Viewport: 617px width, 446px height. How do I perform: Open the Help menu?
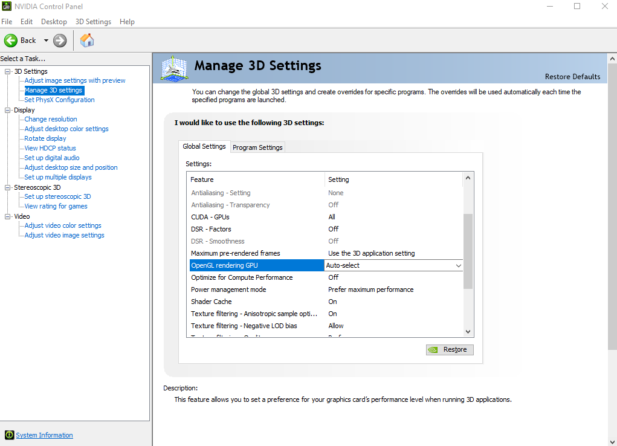pyautogui.click(x=127, y=22)
